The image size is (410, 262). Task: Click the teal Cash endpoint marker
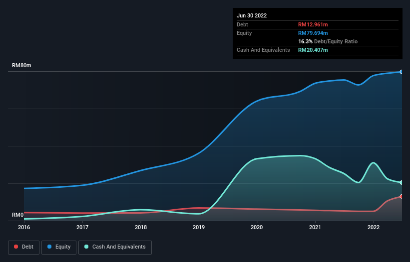pos(402,182)
